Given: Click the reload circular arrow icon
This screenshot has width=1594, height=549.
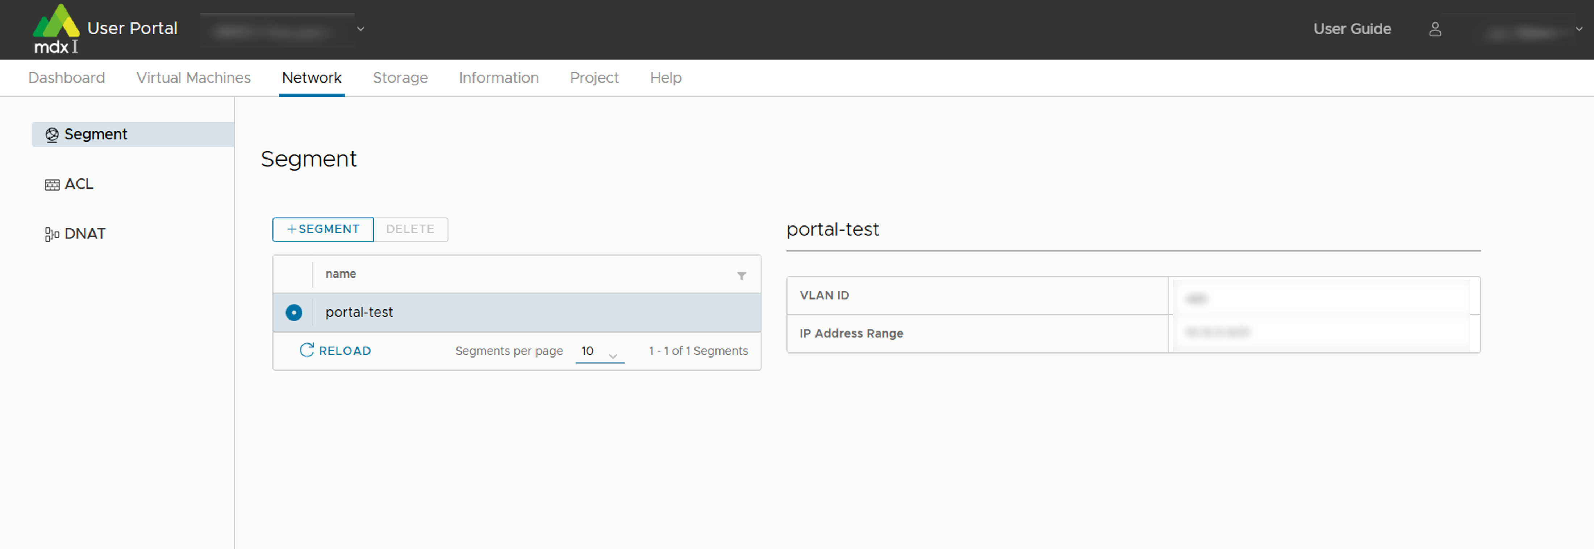Looking at the screenshot, I should coord(307,350).
